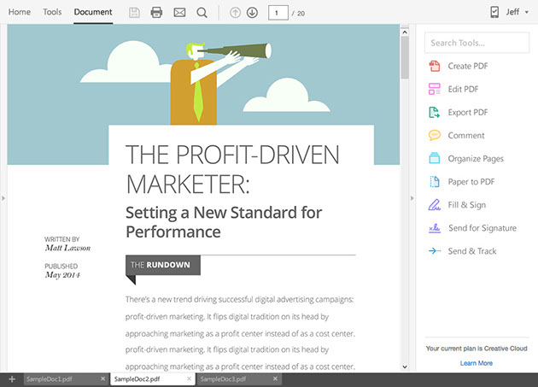Click the Search Tools input field
The height and width of the screenshot is (387, 538).
click(476, 43)
